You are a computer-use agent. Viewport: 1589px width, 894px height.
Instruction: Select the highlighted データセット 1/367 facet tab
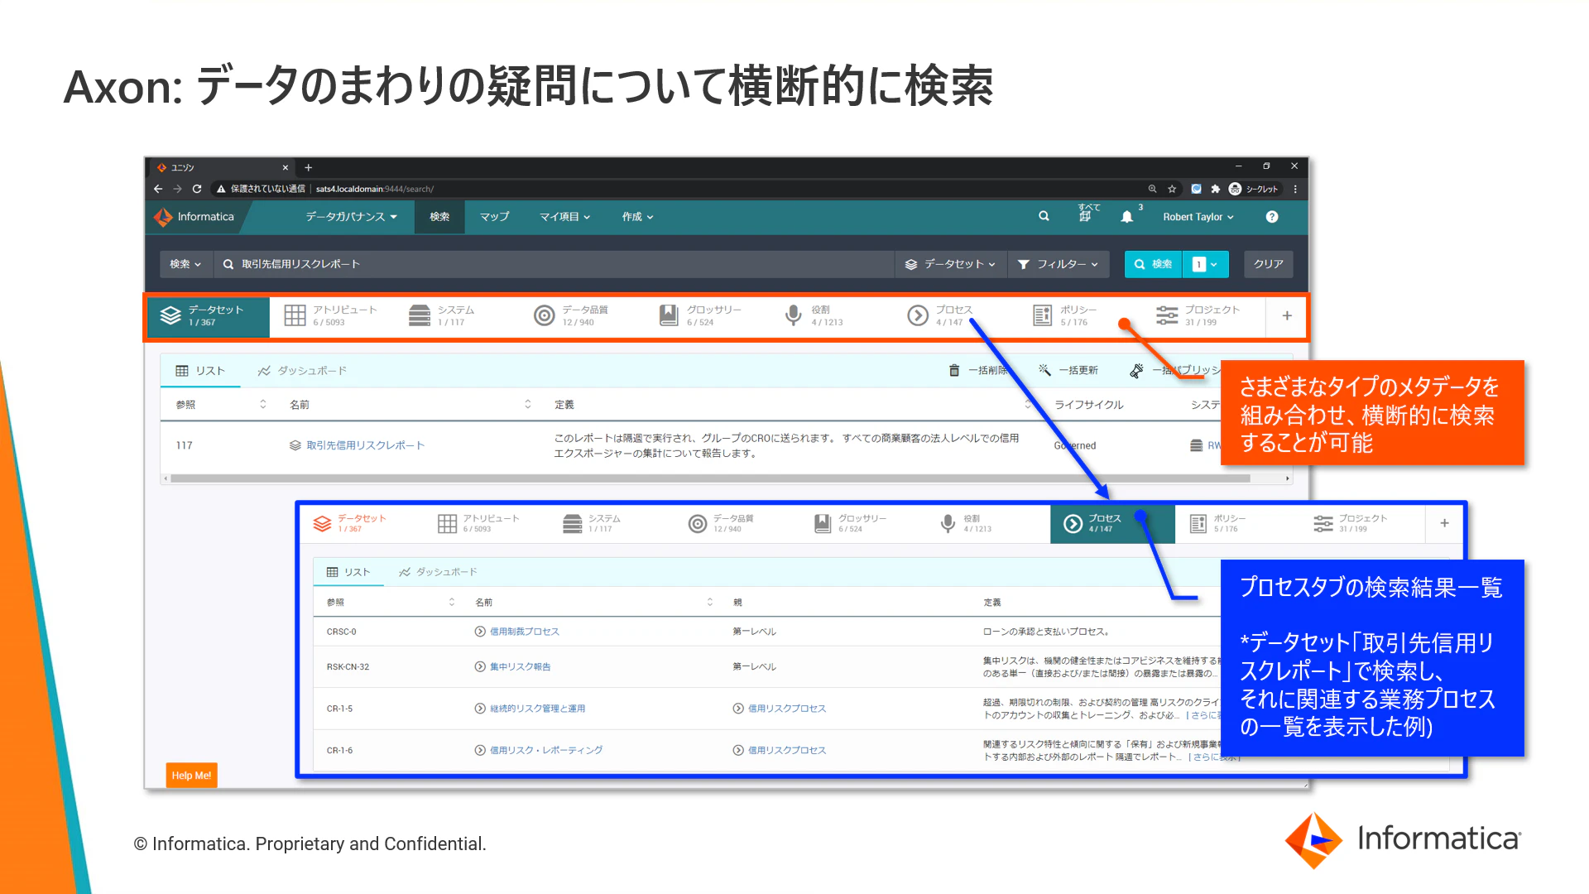pos(209,316)
